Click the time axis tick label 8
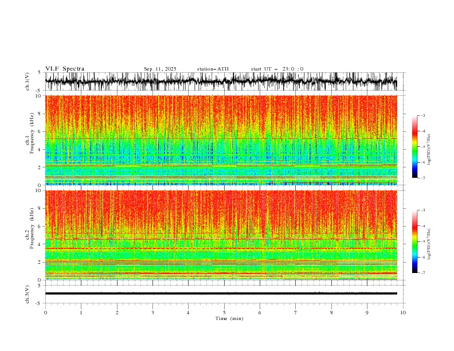 coord(331,313)
